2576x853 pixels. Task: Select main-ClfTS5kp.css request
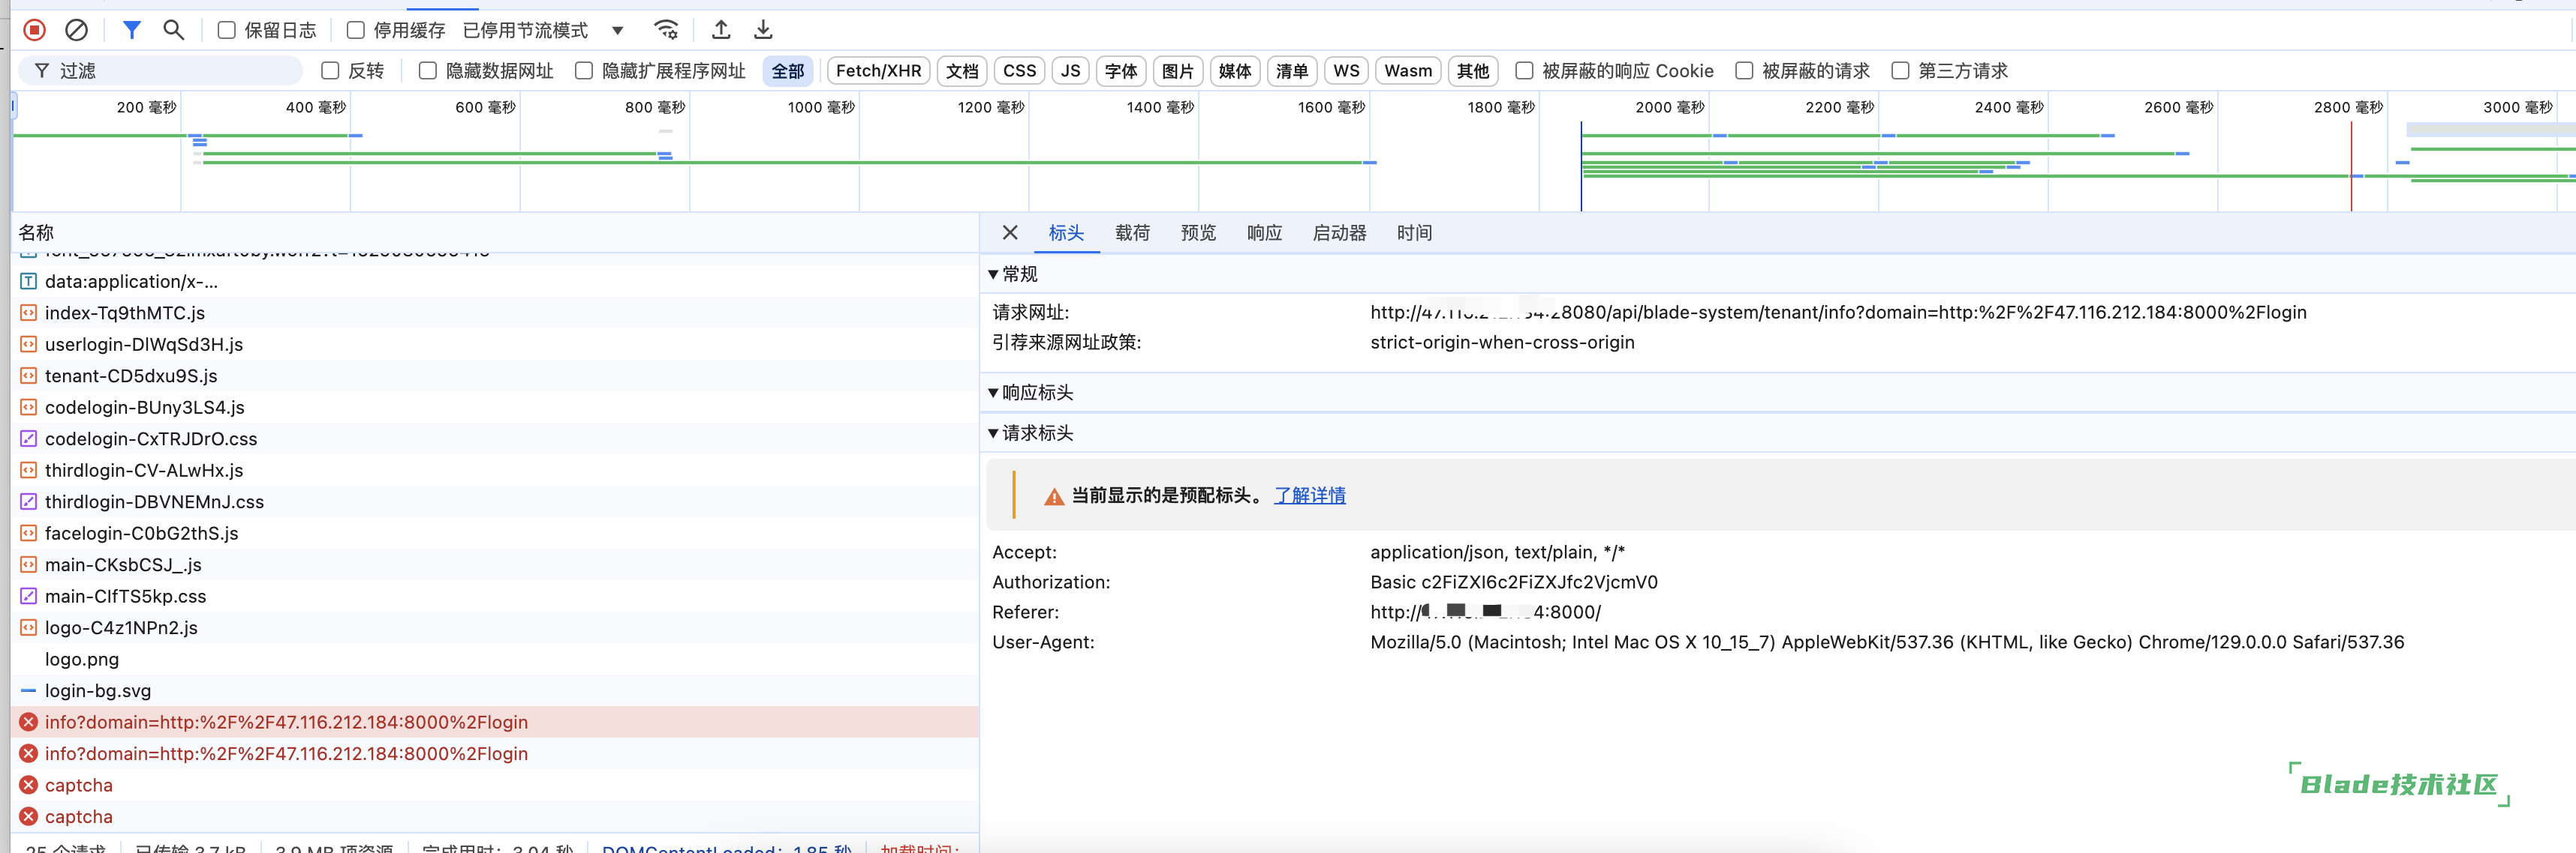(x=495, y=597)
